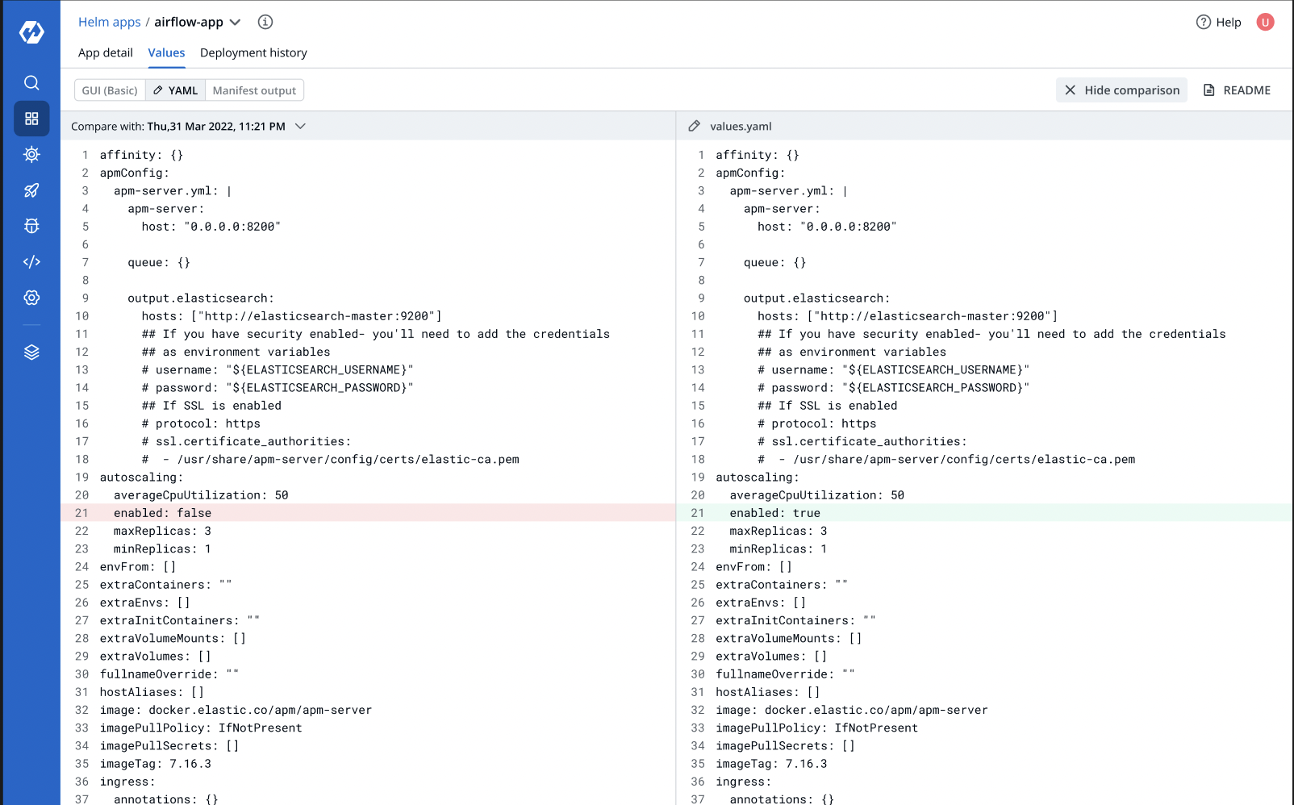This screenshot has height=805, width=1294.
Task: Open the Deployment history tab
Action: tap(253, 52)
